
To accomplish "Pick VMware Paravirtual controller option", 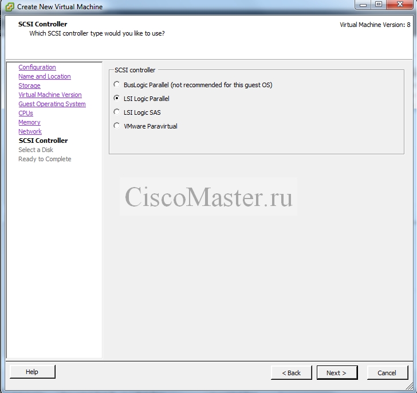I will (x=116, y=126).
